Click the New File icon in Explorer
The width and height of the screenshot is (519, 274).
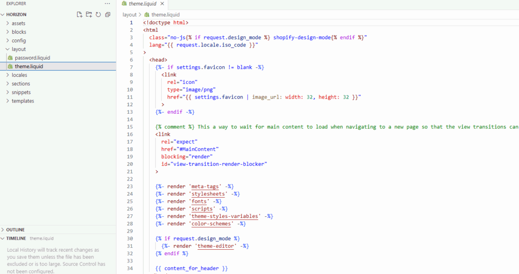coord(80,15)
